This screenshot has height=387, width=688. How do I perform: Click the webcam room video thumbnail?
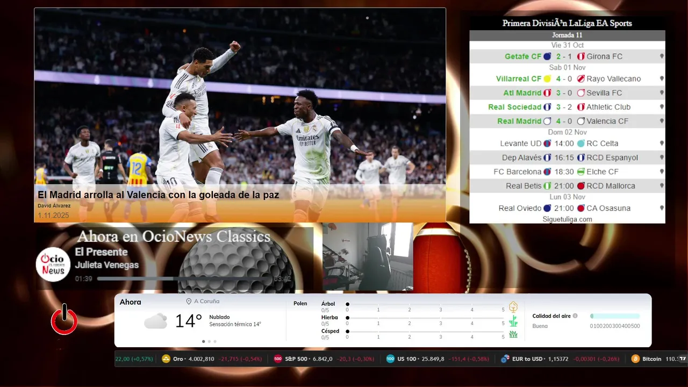tap(368, 257)
